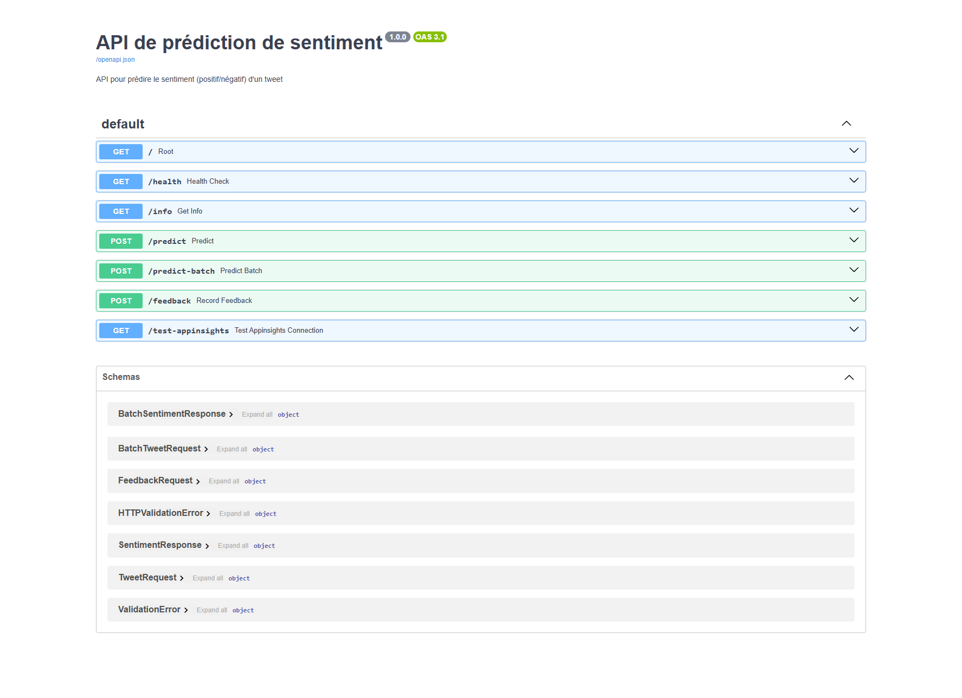Click the 1.0.0 version badge
The width and height of the screenshot is (962, 698).
tap(397, 37)
